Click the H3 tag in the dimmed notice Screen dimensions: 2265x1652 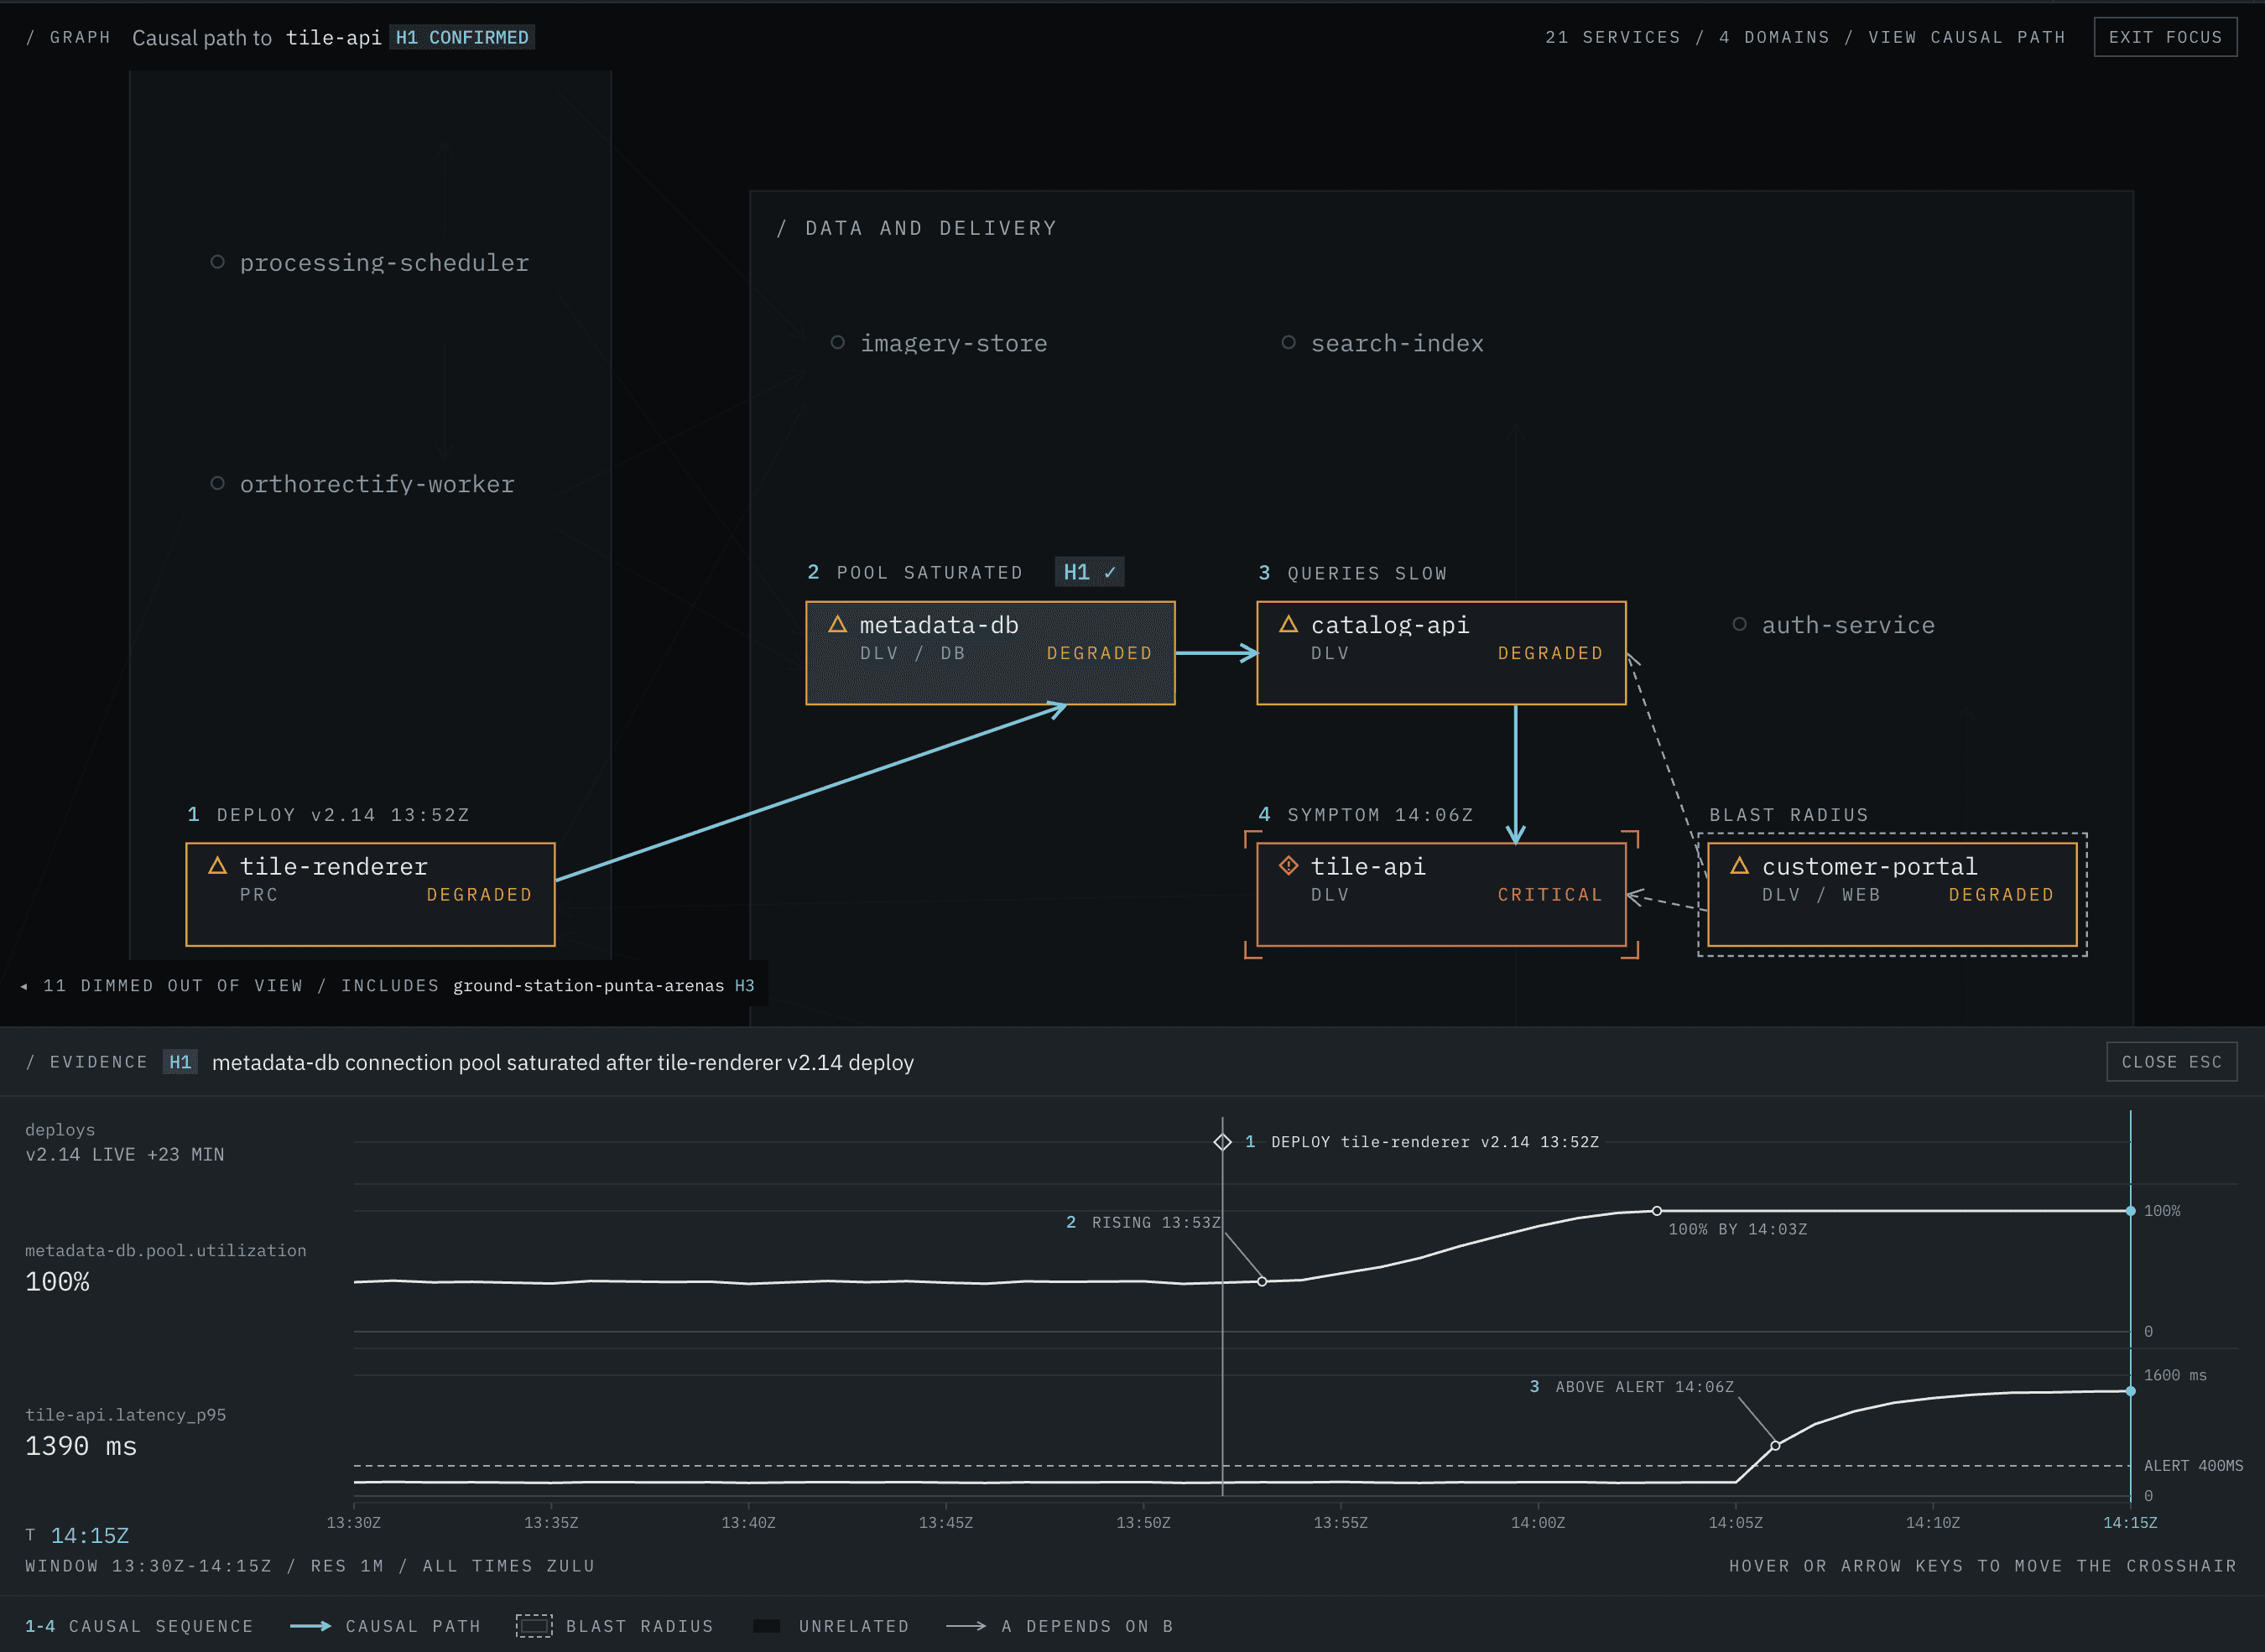coord(744,986)
